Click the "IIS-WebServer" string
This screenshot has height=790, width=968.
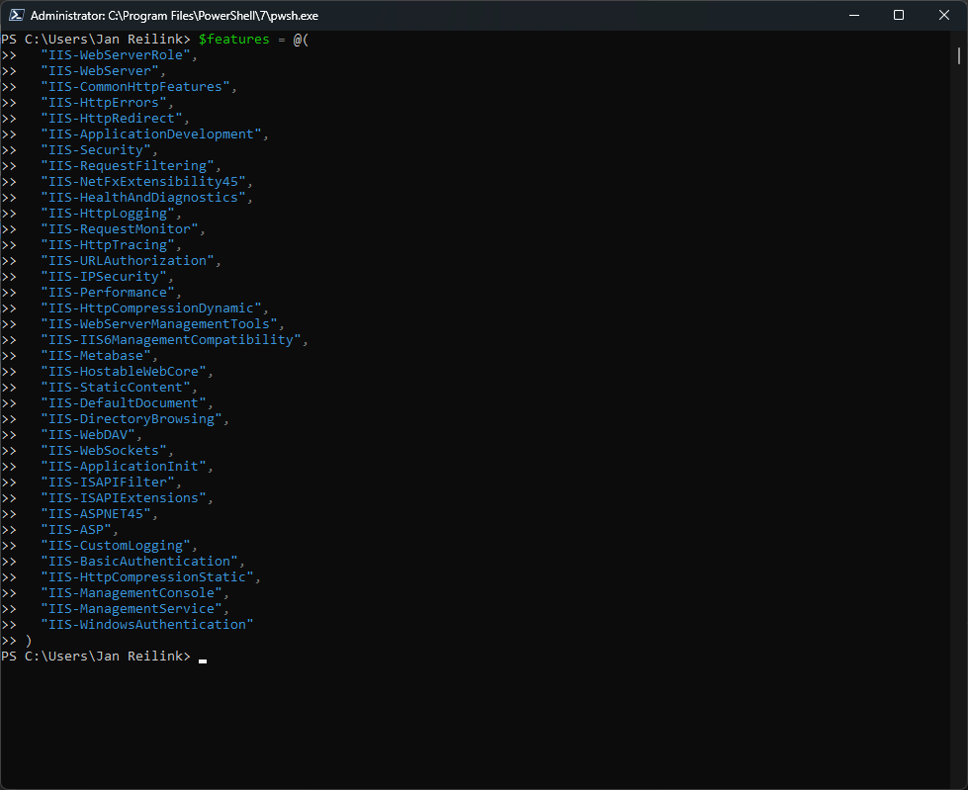(x=100, y=71)
